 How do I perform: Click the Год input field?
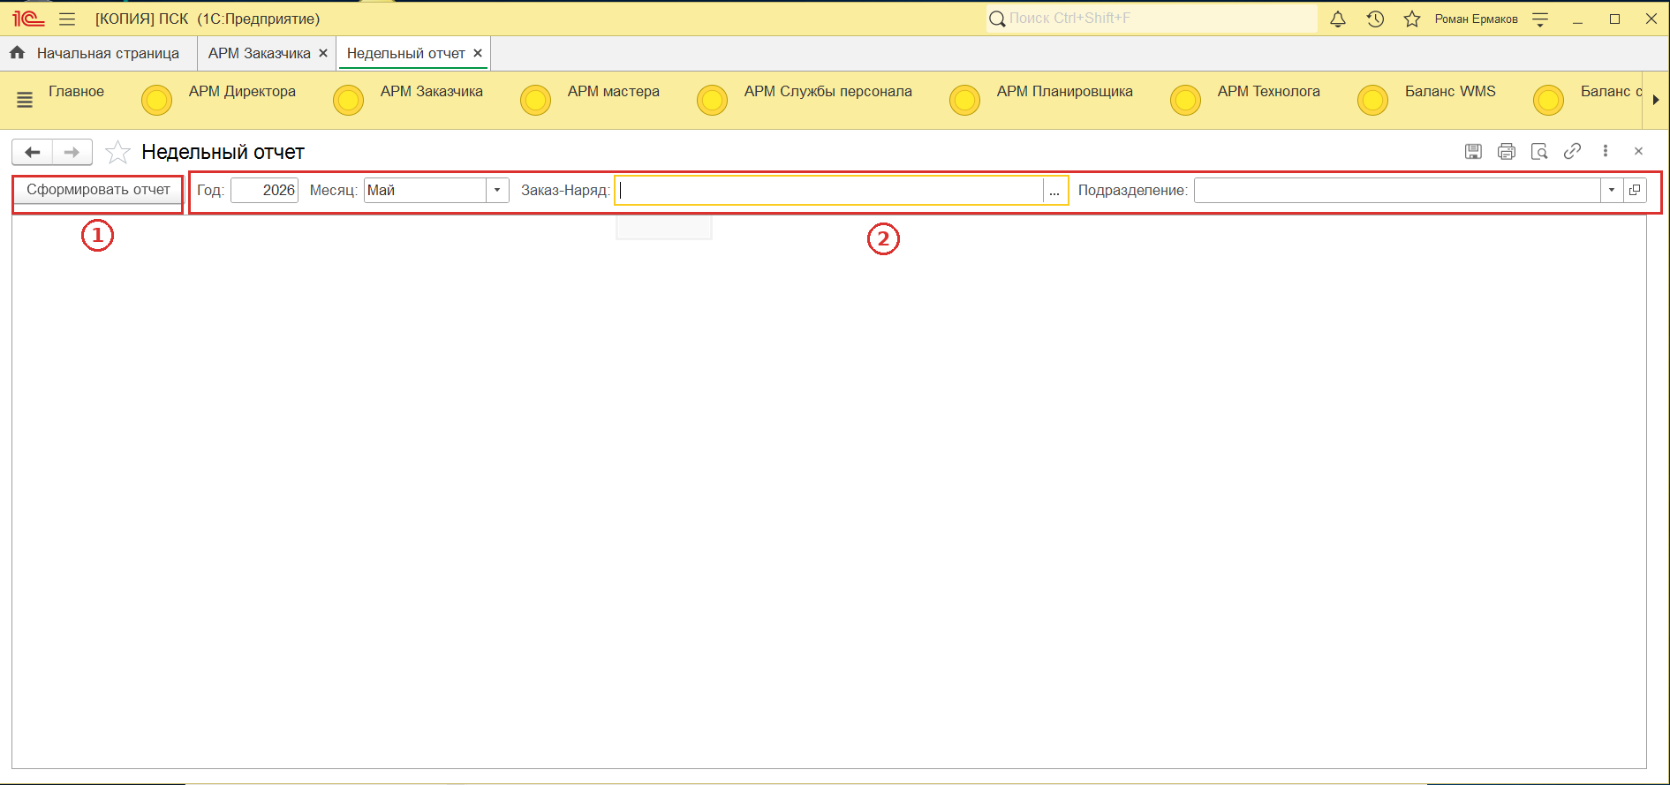[x=265, y=190]
